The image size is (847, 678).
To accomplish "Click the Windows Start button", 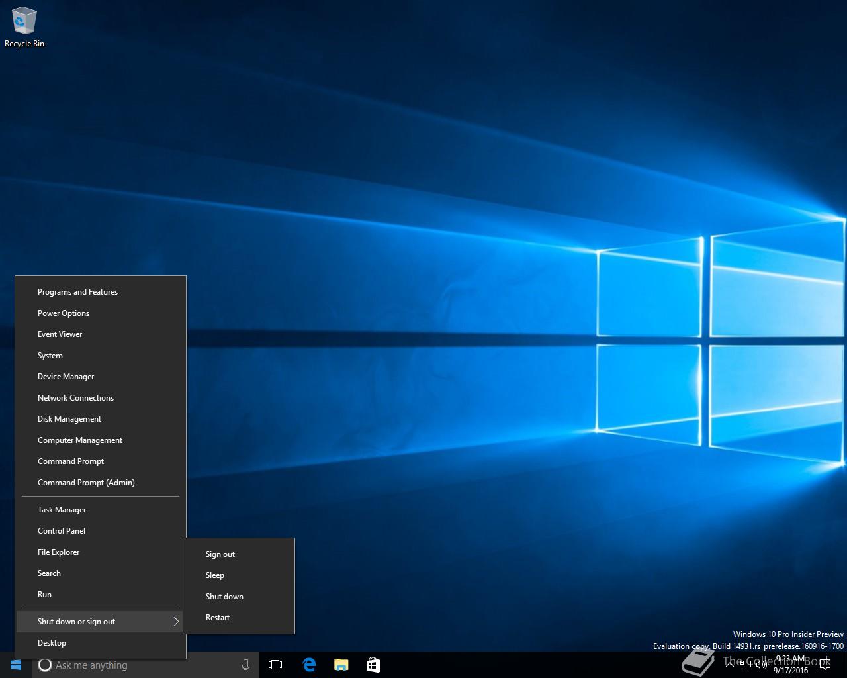I will click(x=16, y=665).
